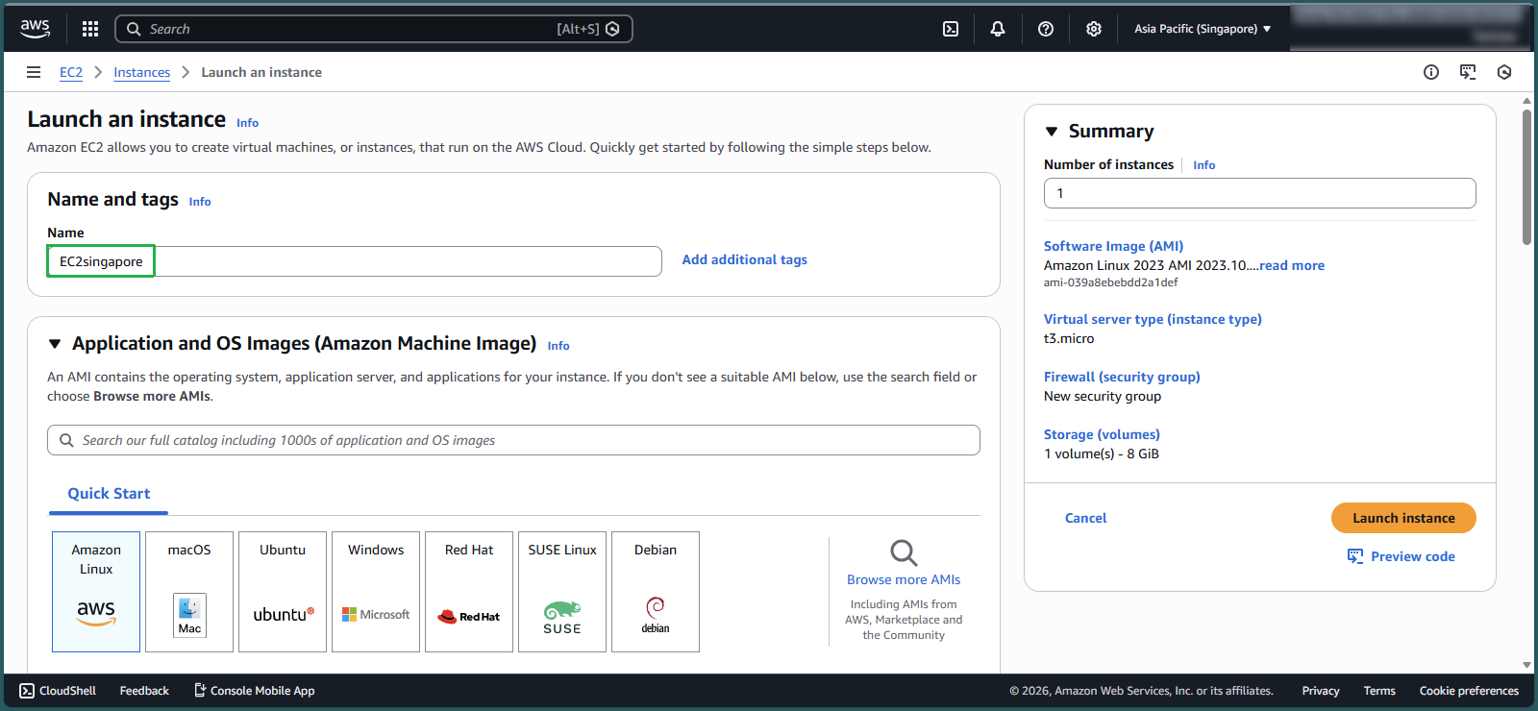Open the tutorials screen icon below the top bar
1538x711 pixels.
point(1468,72)
